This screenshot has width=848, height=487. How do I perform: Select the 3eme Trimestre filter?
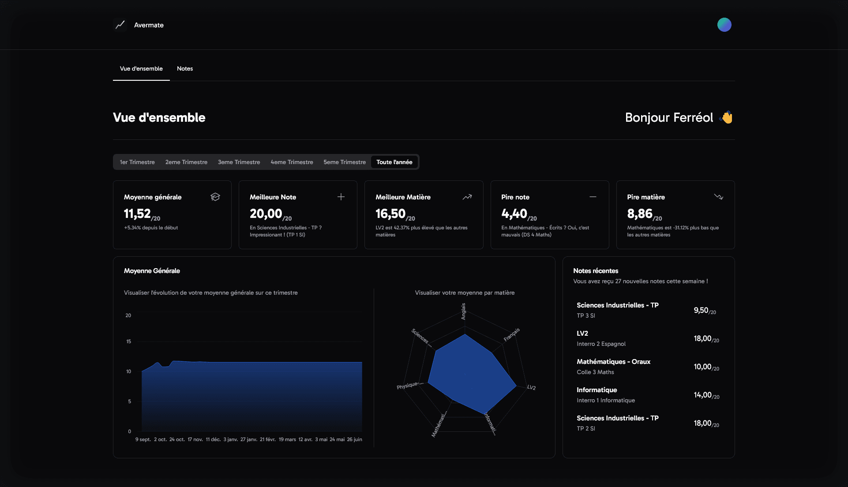click(x=239, y=162)
